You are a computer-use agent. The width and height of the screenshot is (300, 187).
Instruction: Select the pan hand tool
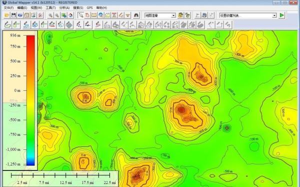point(87,15)
